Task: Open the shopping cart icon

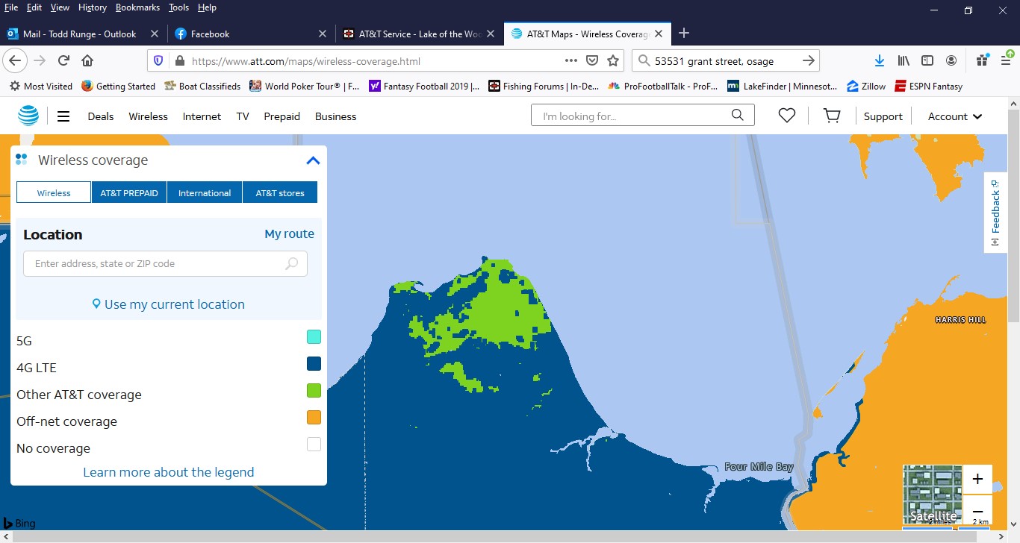Action: 831,116
